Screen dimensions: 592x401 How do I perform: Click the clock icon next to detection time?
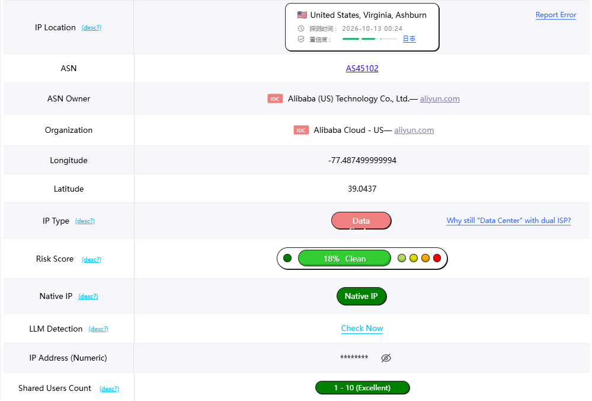(x=301, y=28)
